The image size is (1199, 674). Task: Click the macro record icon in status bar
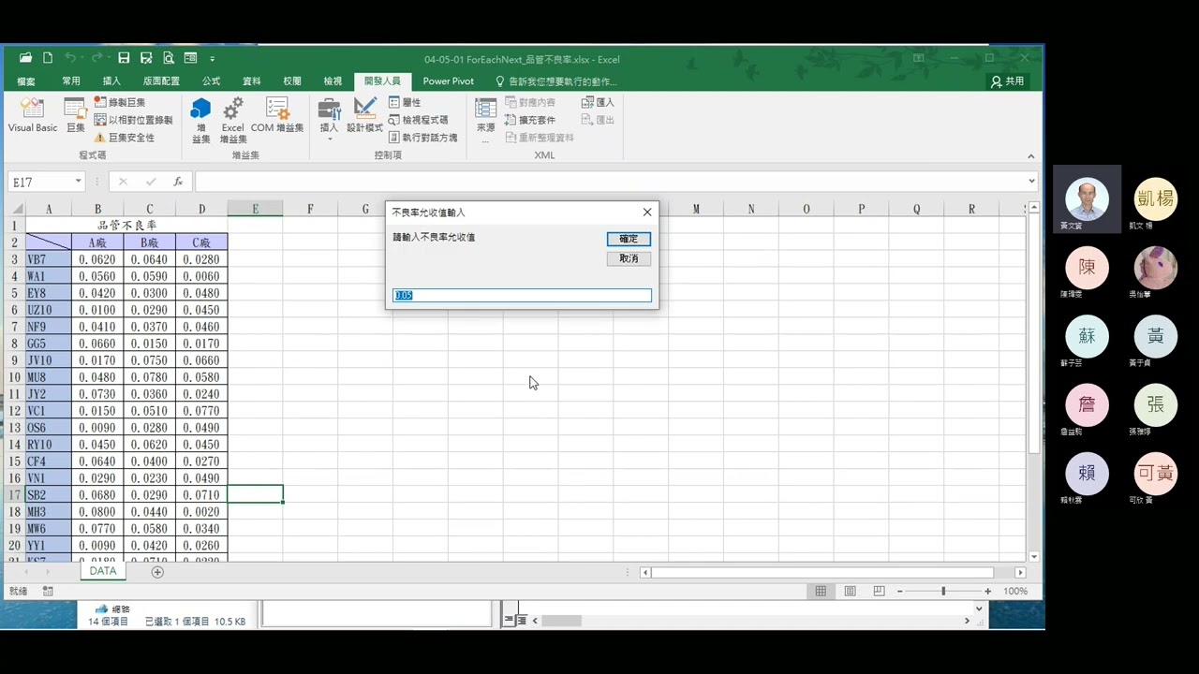[x=48, y=591]
